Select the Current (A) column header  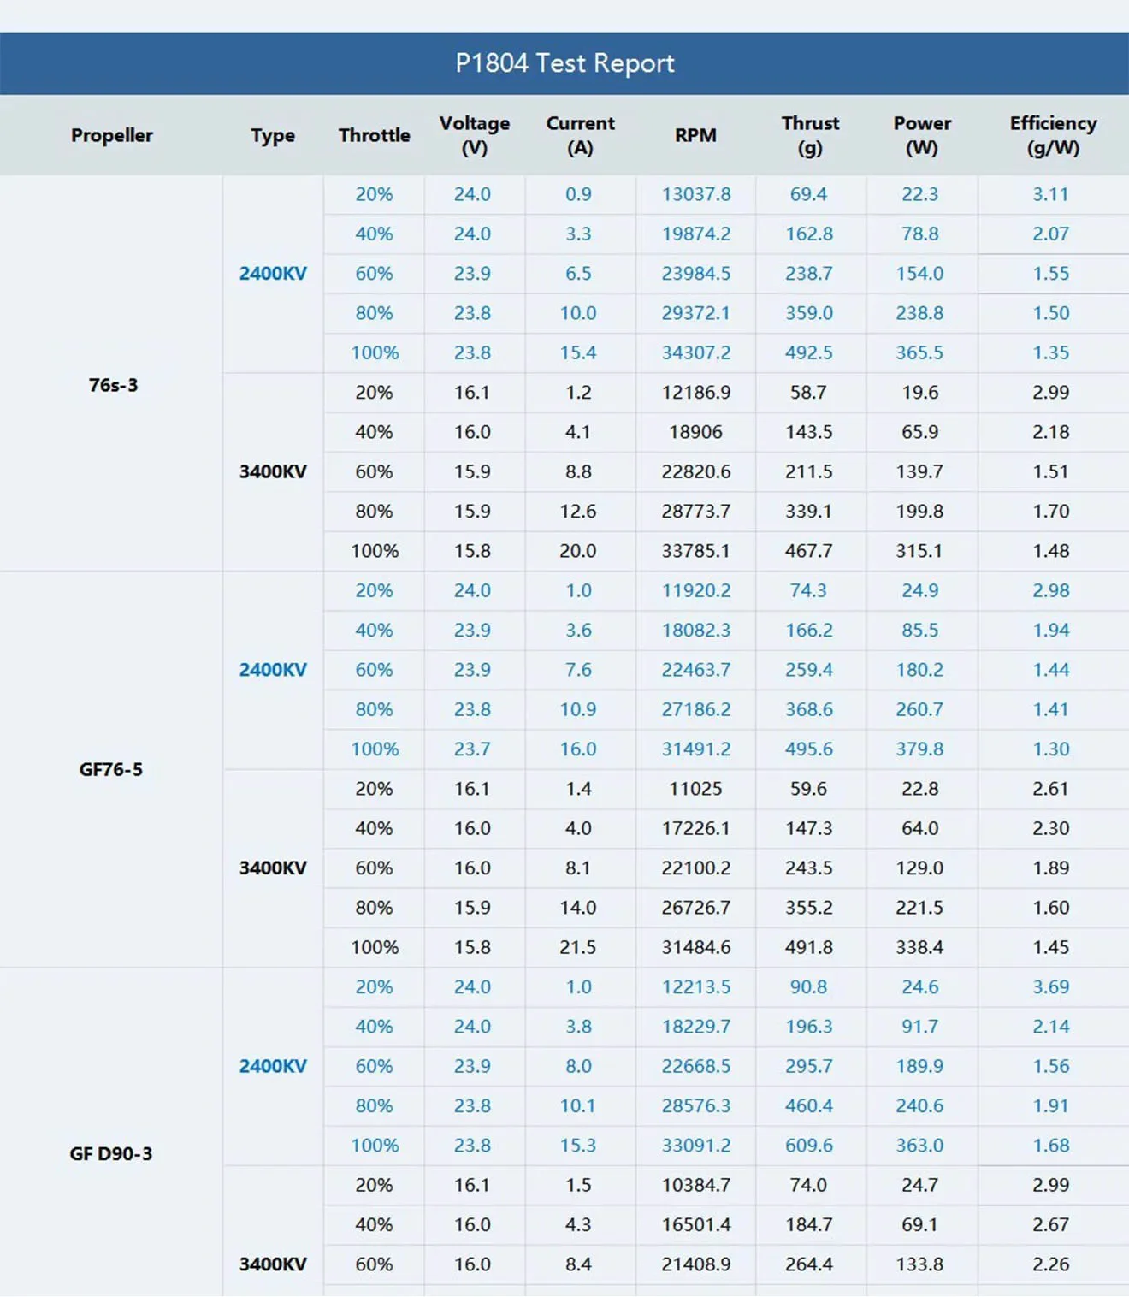tap(580, 135)
